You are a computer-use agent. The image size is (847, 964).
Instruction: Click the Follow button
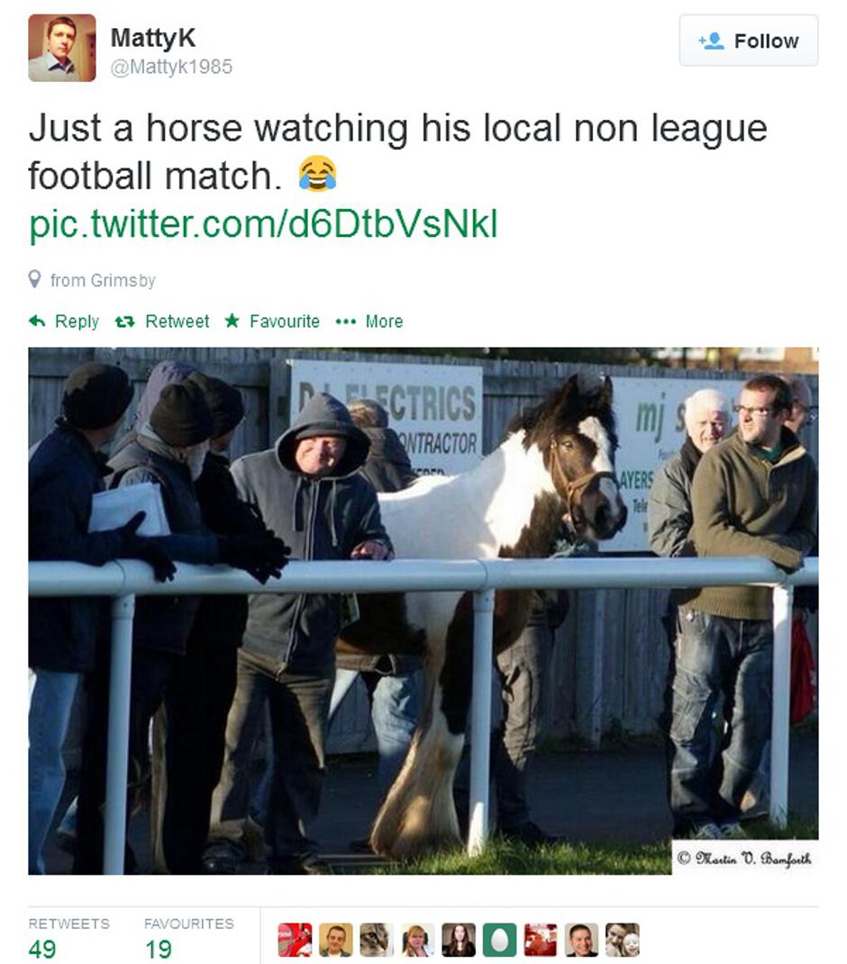[748, 41]
